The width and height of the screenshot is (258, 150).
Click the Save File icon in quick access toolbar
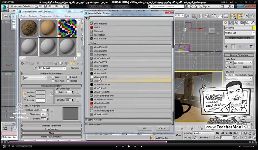[x=45, y=6]
